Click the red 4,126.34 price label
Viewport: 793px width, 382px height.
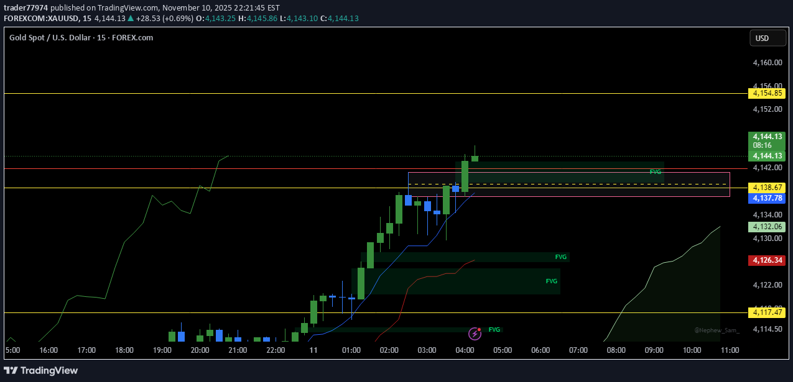[x=766, y=260]
